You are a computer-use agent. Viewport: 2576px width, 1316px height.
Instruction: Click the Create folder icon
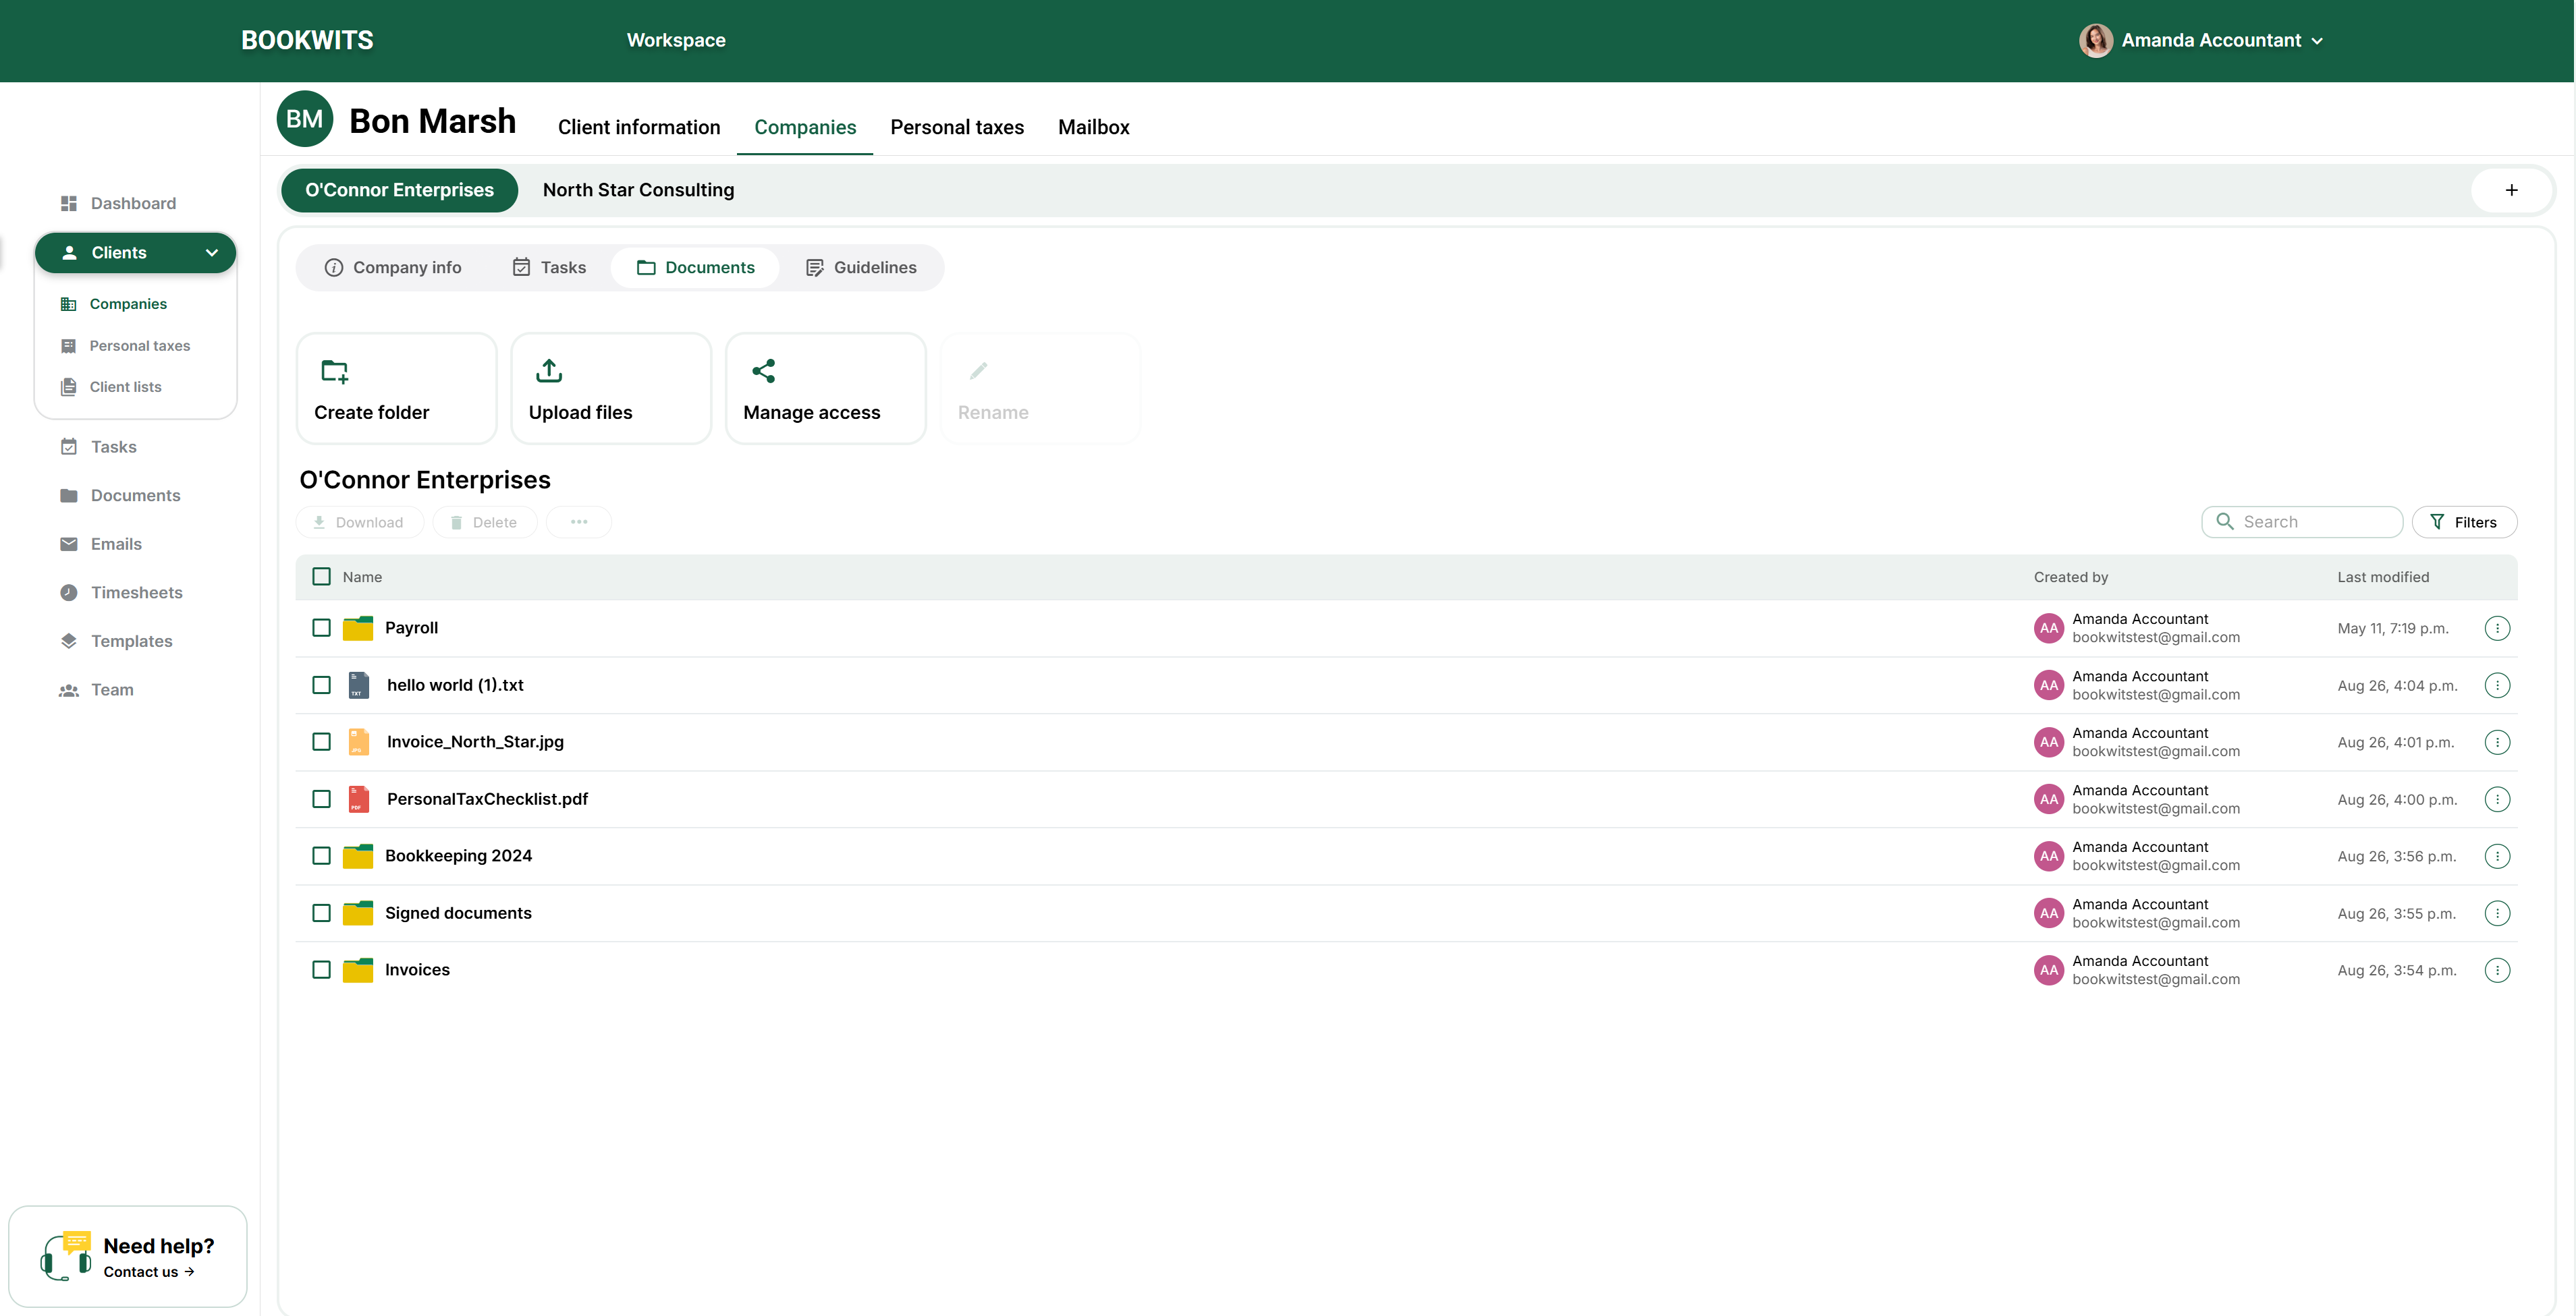(x=334, y=372)
